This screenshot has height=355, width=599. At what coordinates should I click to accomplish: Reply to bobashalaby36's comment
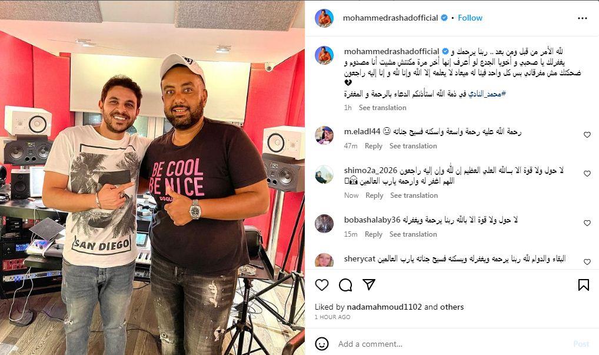tap(373, 234)
